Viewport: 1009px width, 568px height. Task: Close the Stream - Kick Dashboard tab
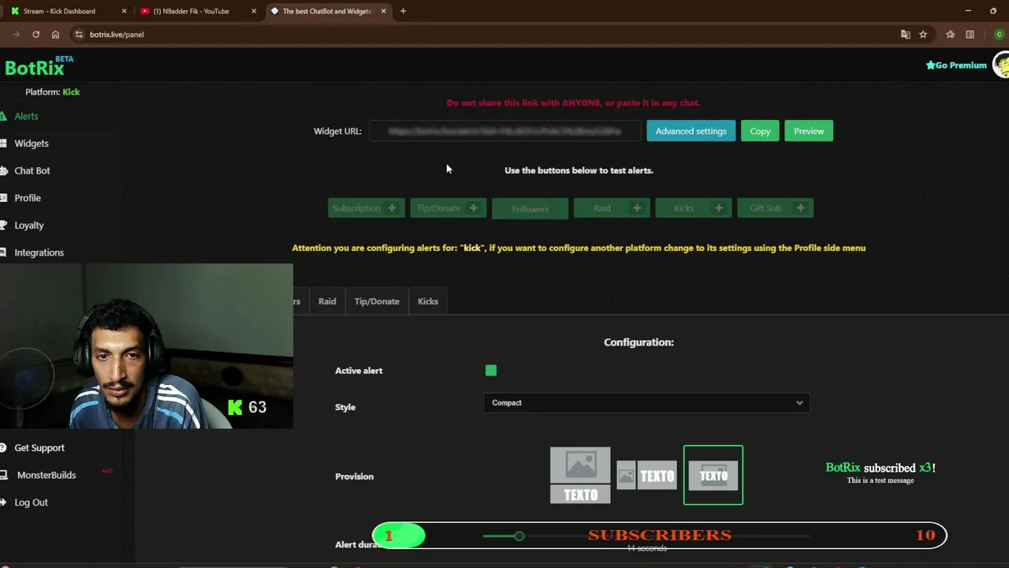click(x=124, y=11)
